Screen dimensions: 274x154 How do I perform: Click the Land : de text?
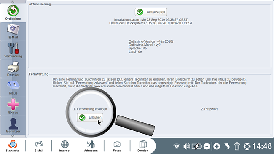[x=135, y=51]
